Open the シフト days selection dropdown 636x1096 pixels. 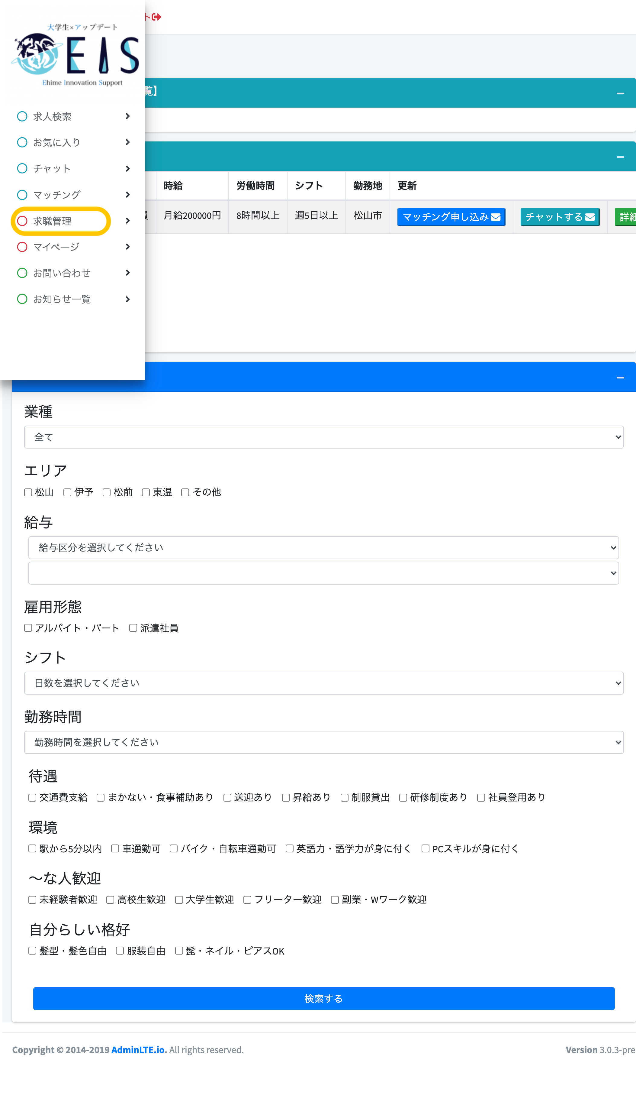(323, 683)
